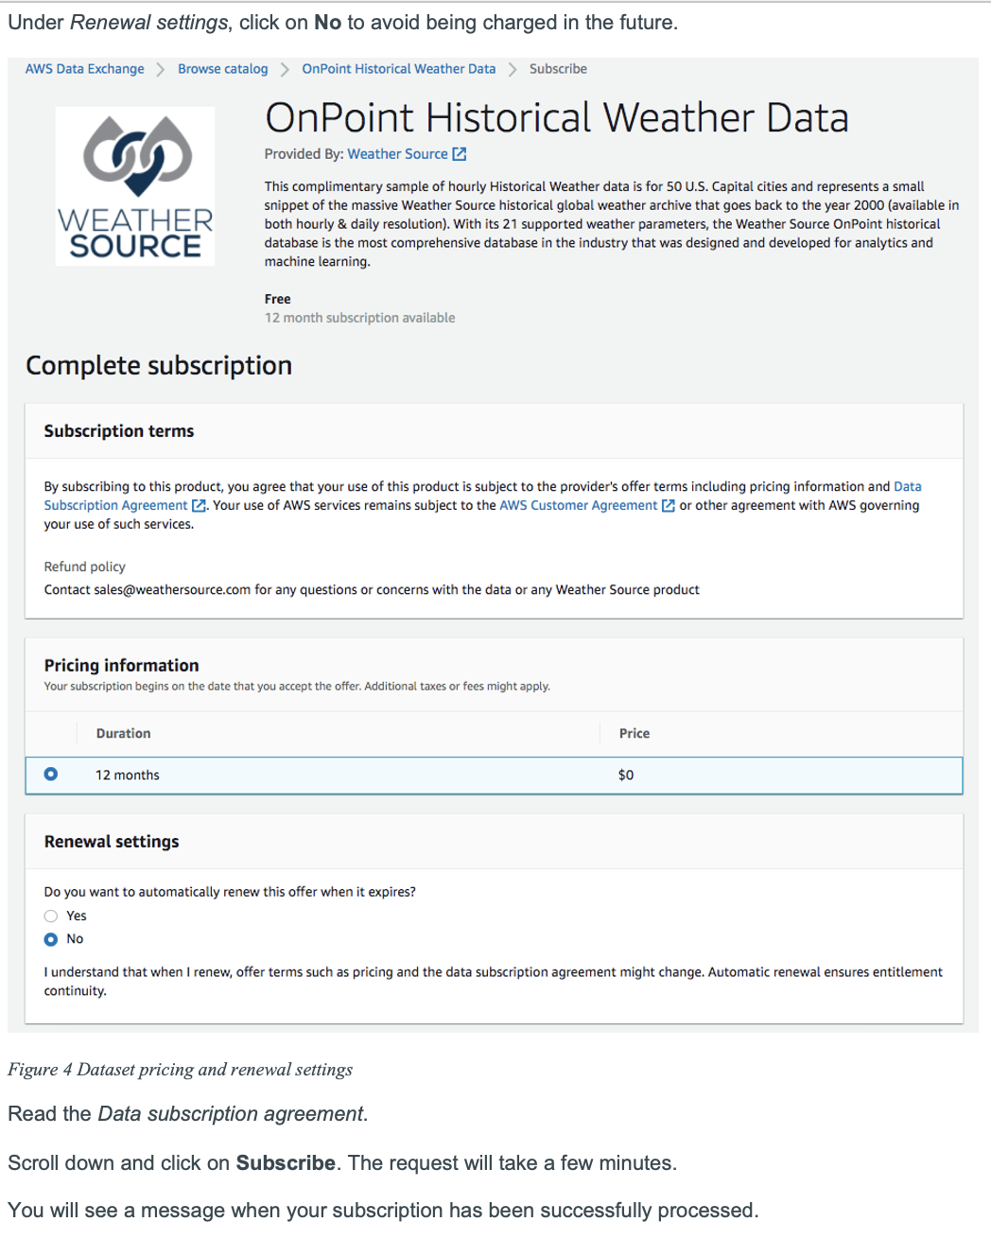The width and height of the screenshot is (991, 1239).
Task: Click the Weather Source logo image
Action: 134,185
